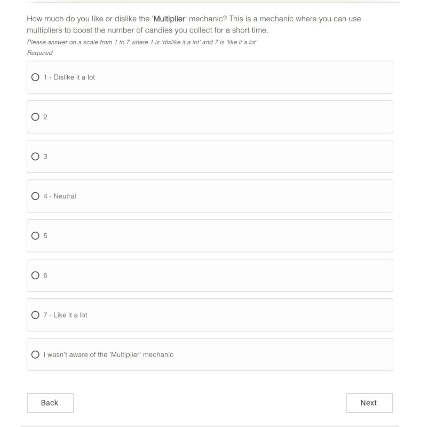Click the number label of option 3
The width and height of the screenshot is (428, 427).
tap(45, 156)
